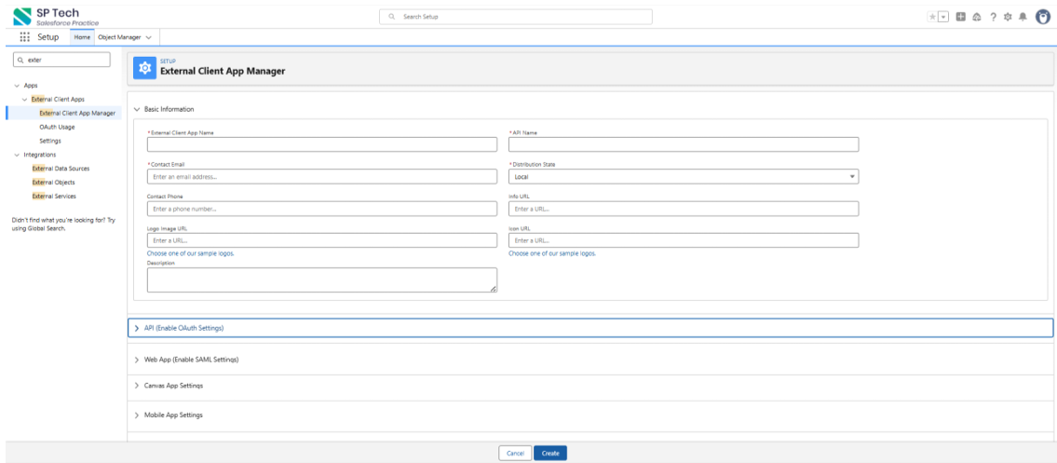
Task: Click the favorites star icon
Action: click(x=932, y=17)
